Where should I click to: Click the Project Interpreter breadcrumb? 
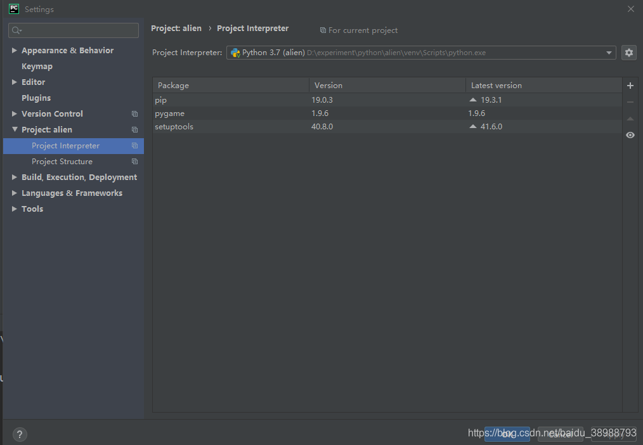(x=252, y=28)
